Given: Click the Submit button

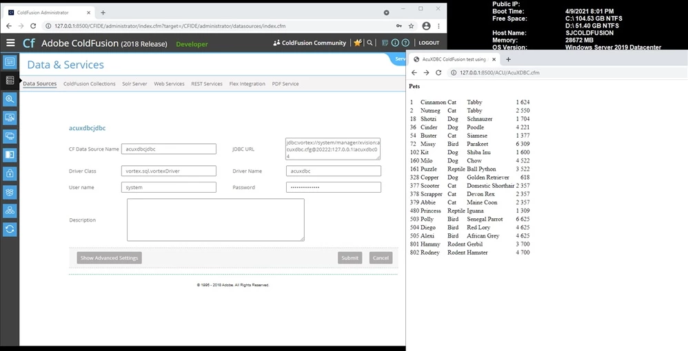Looking at the screenshot, I should tap(350, 258).
